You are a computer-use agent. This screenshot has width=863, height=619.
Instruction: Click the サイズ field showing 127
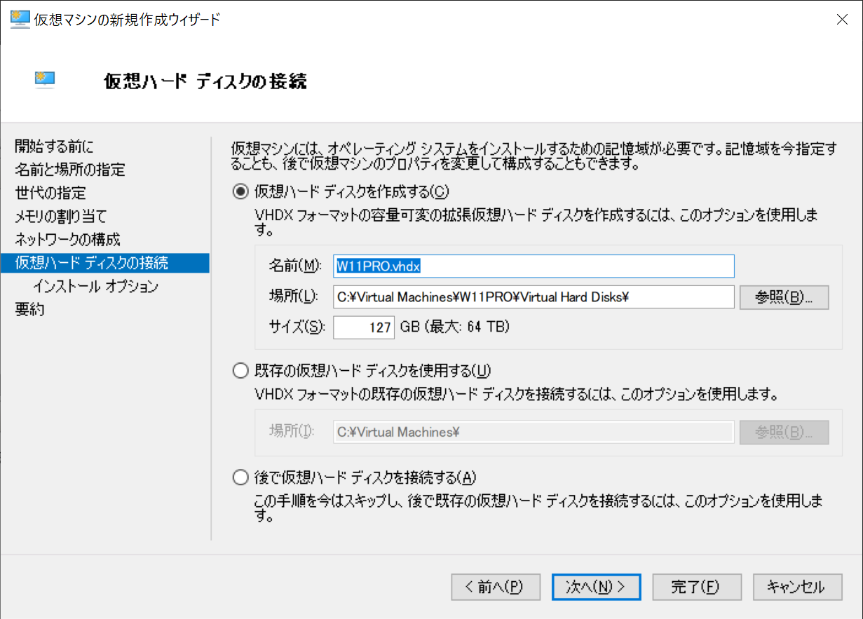[364, 327]
